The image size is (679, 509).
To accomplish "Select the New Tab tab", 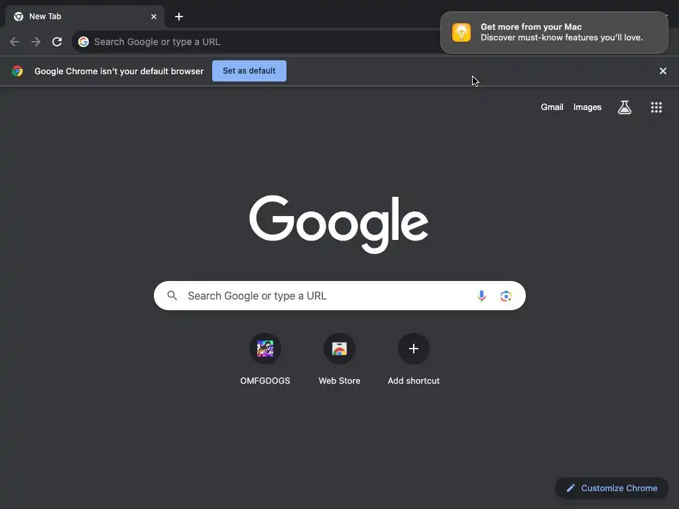I will coord(84,17).
